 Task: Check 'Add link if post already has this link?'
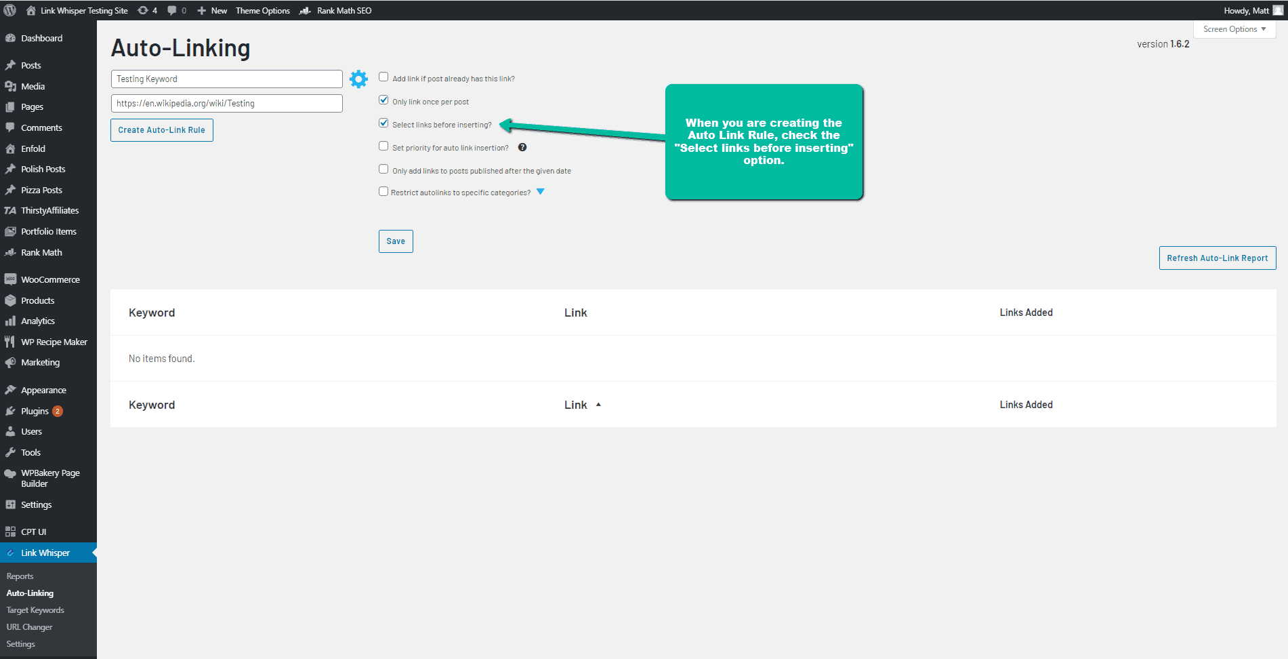click(383, 77)
